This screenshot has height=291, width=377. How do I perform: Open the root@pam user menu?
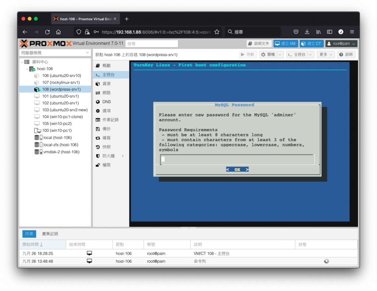click(x=341, y=43)
